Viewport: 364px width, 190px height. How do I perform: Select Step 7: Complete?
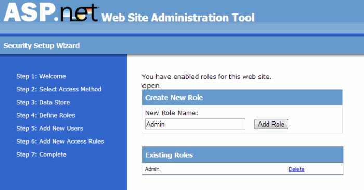(41, 154)
